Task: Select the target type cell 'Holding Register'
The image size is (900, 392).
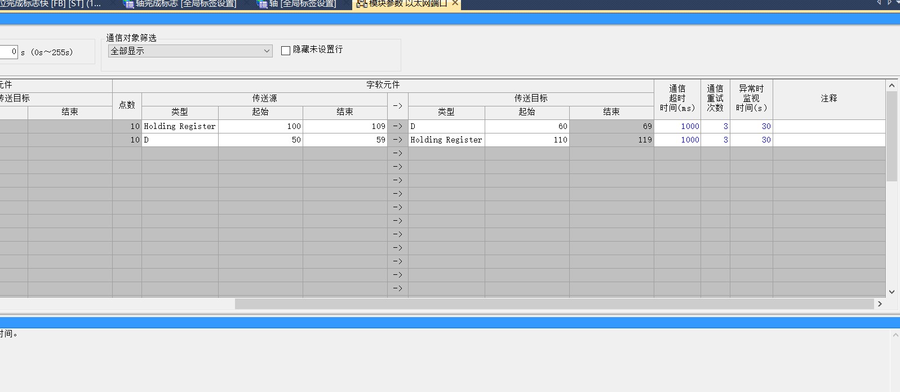Action: pos(446,140)
